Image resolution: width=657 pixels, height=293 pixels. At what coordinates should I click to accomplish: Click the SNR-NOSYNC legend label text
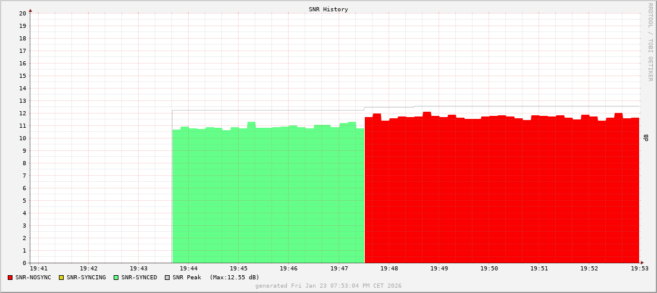[x=33, y=278]
